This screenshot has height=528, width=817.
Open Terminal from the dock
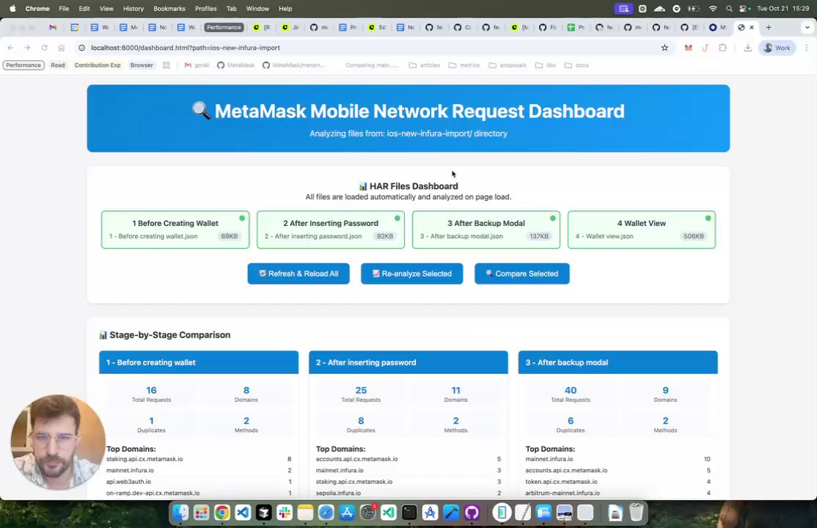pos(409,513)
